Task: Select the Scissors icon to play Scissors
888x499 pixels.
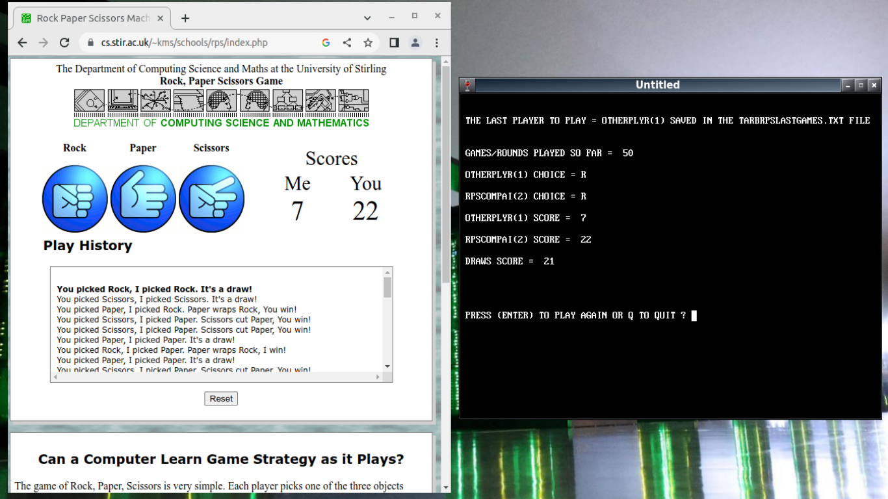Action: pos(211,198)
